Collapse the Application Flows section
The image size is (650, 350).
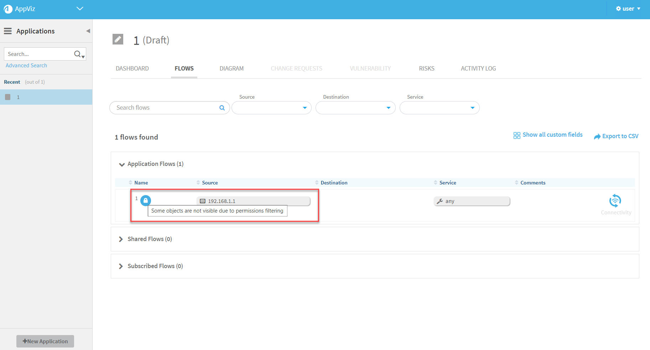[x=122, y=164]
